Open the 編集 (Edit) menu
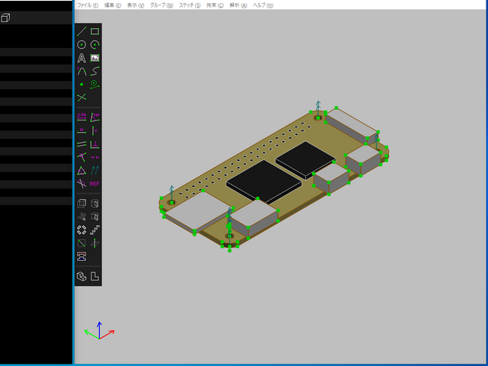 114,5
